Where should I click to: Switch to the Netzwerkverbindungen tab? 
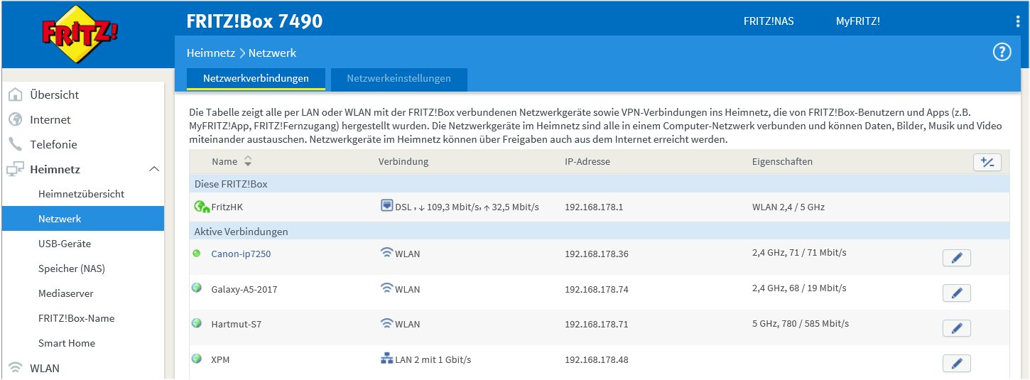[256, 79]
